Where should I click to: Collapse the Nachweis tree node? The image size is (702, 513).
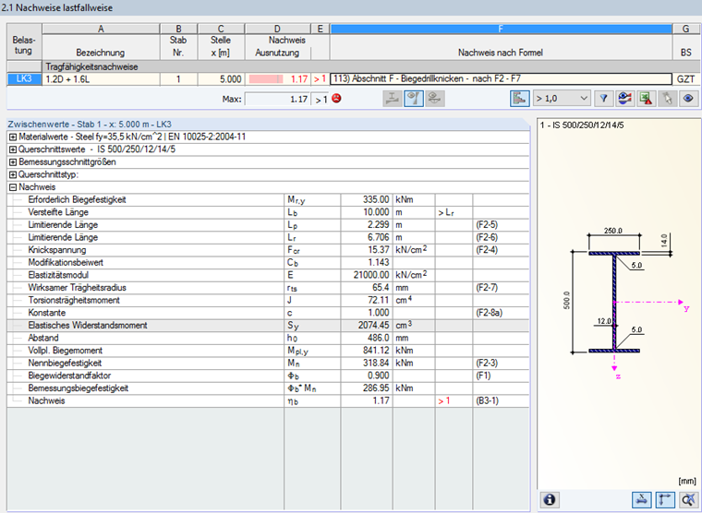13,187
